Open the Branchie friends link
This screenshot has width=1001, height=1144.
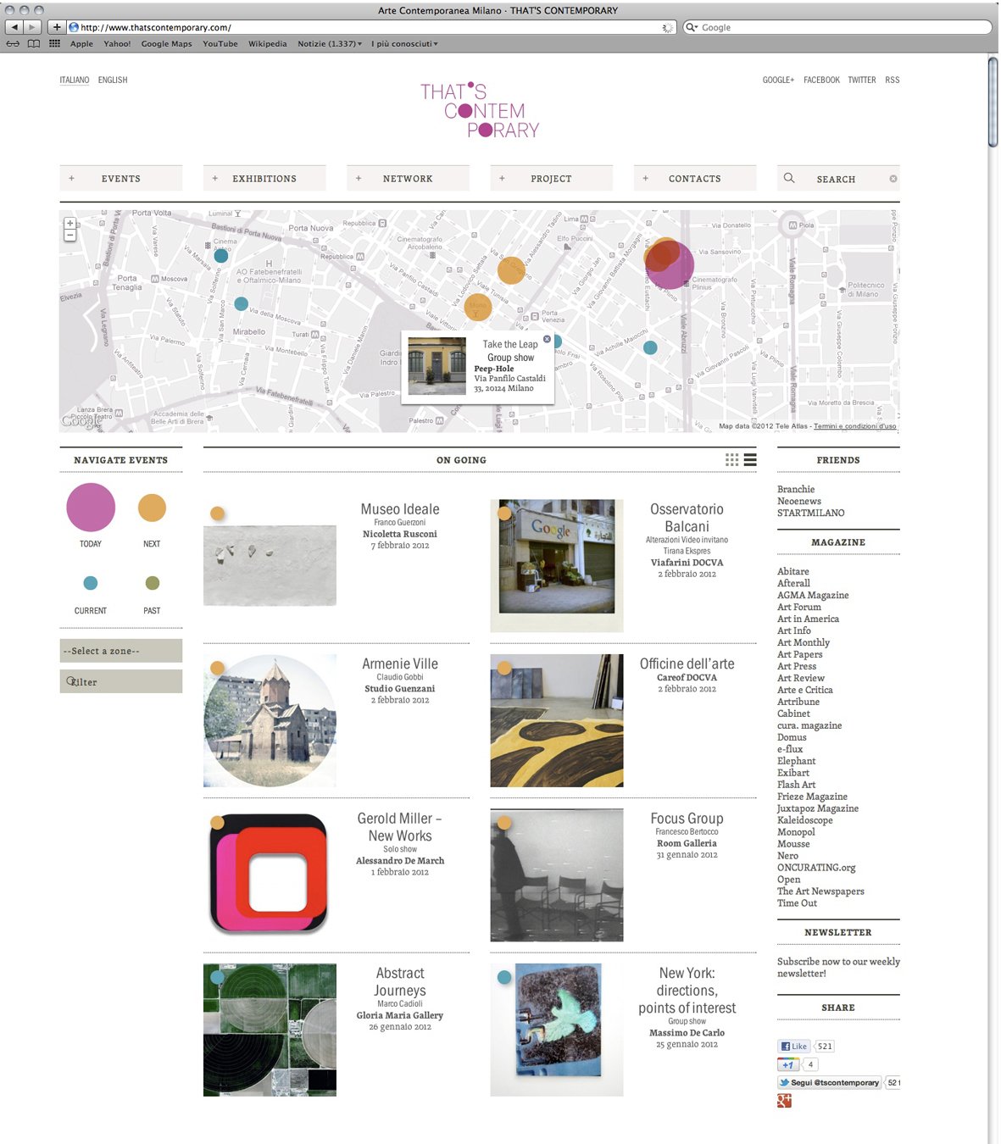pyautogui.click(x=796, y=489)
